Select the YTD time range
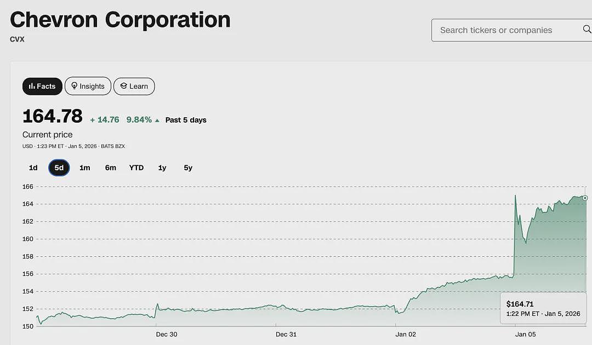Screen dimensions: 592x345 (136, 168)
